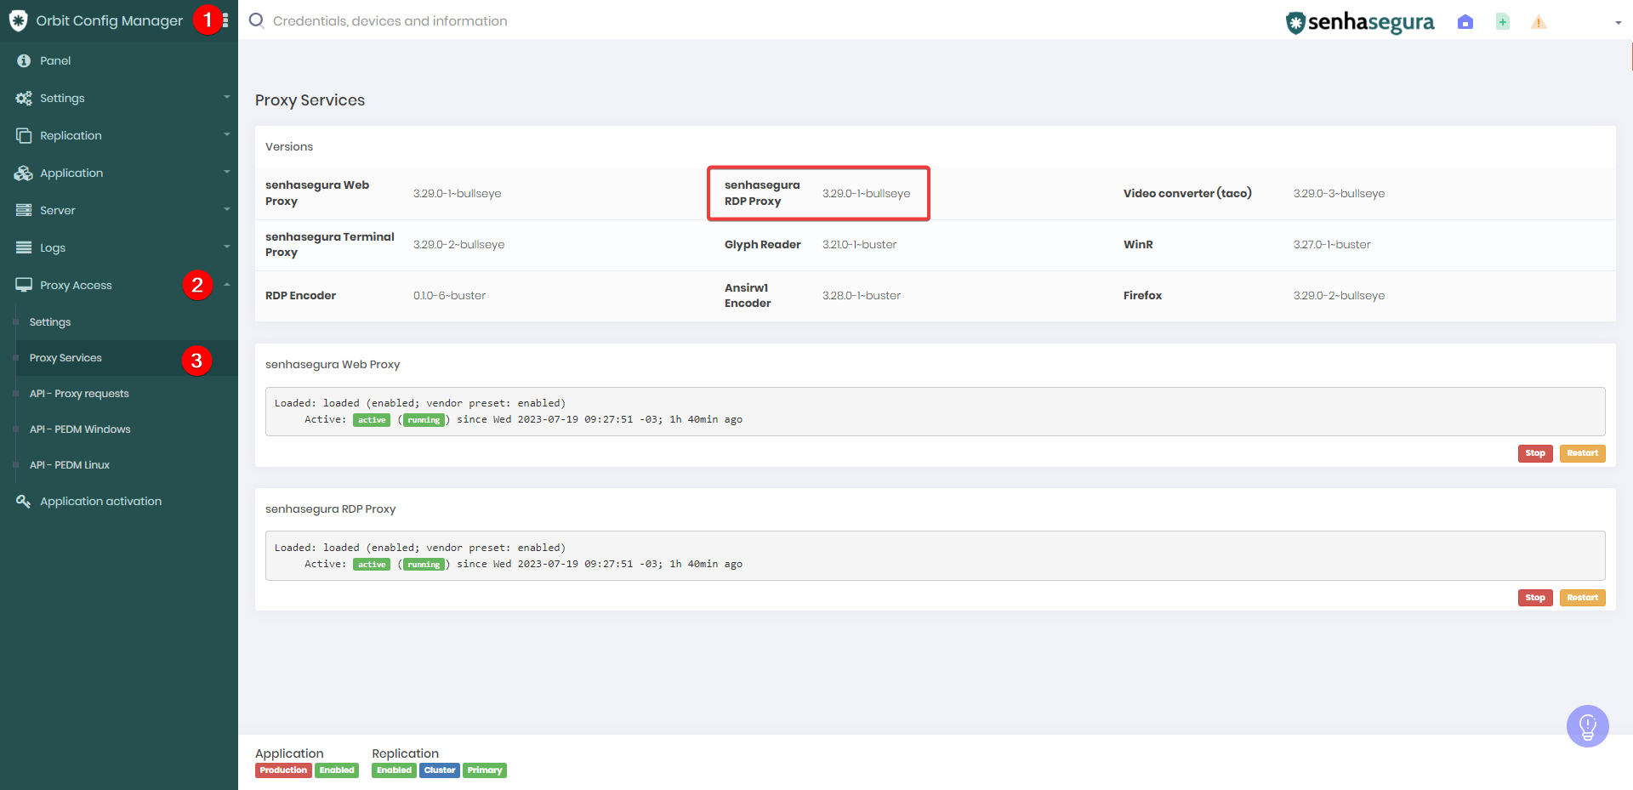Click the WinR label
Screen dimensions: 1633x790
[x=1138, y=245]
